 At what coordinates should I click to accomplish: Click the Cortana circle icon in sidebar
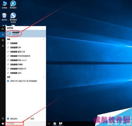point(3,118)
